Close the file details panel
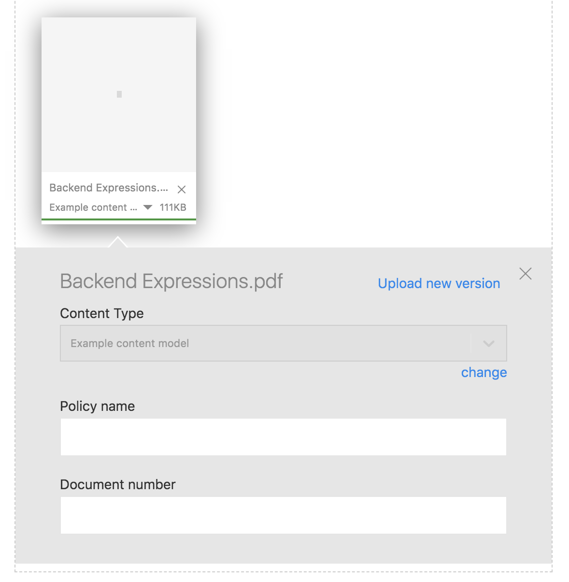 (525, 274)
